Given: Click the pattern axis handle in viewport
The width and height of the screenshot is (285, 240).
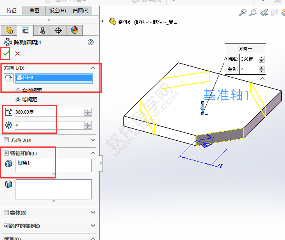Looking at the screenshot, I should click(x=203, y=108).
